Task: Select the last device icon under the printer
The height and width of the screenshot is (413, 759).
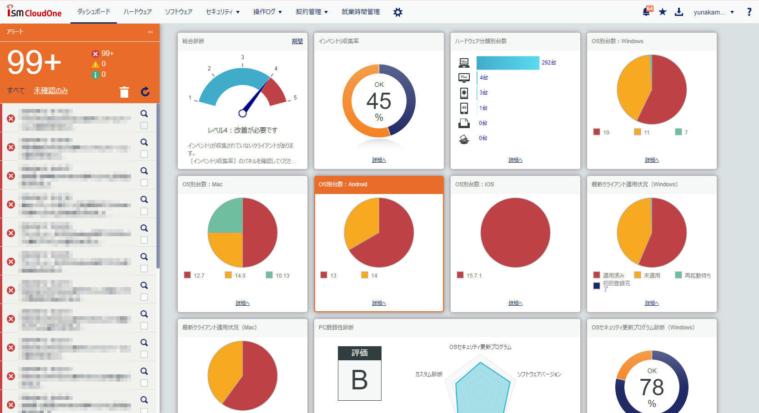Action: 464,139
